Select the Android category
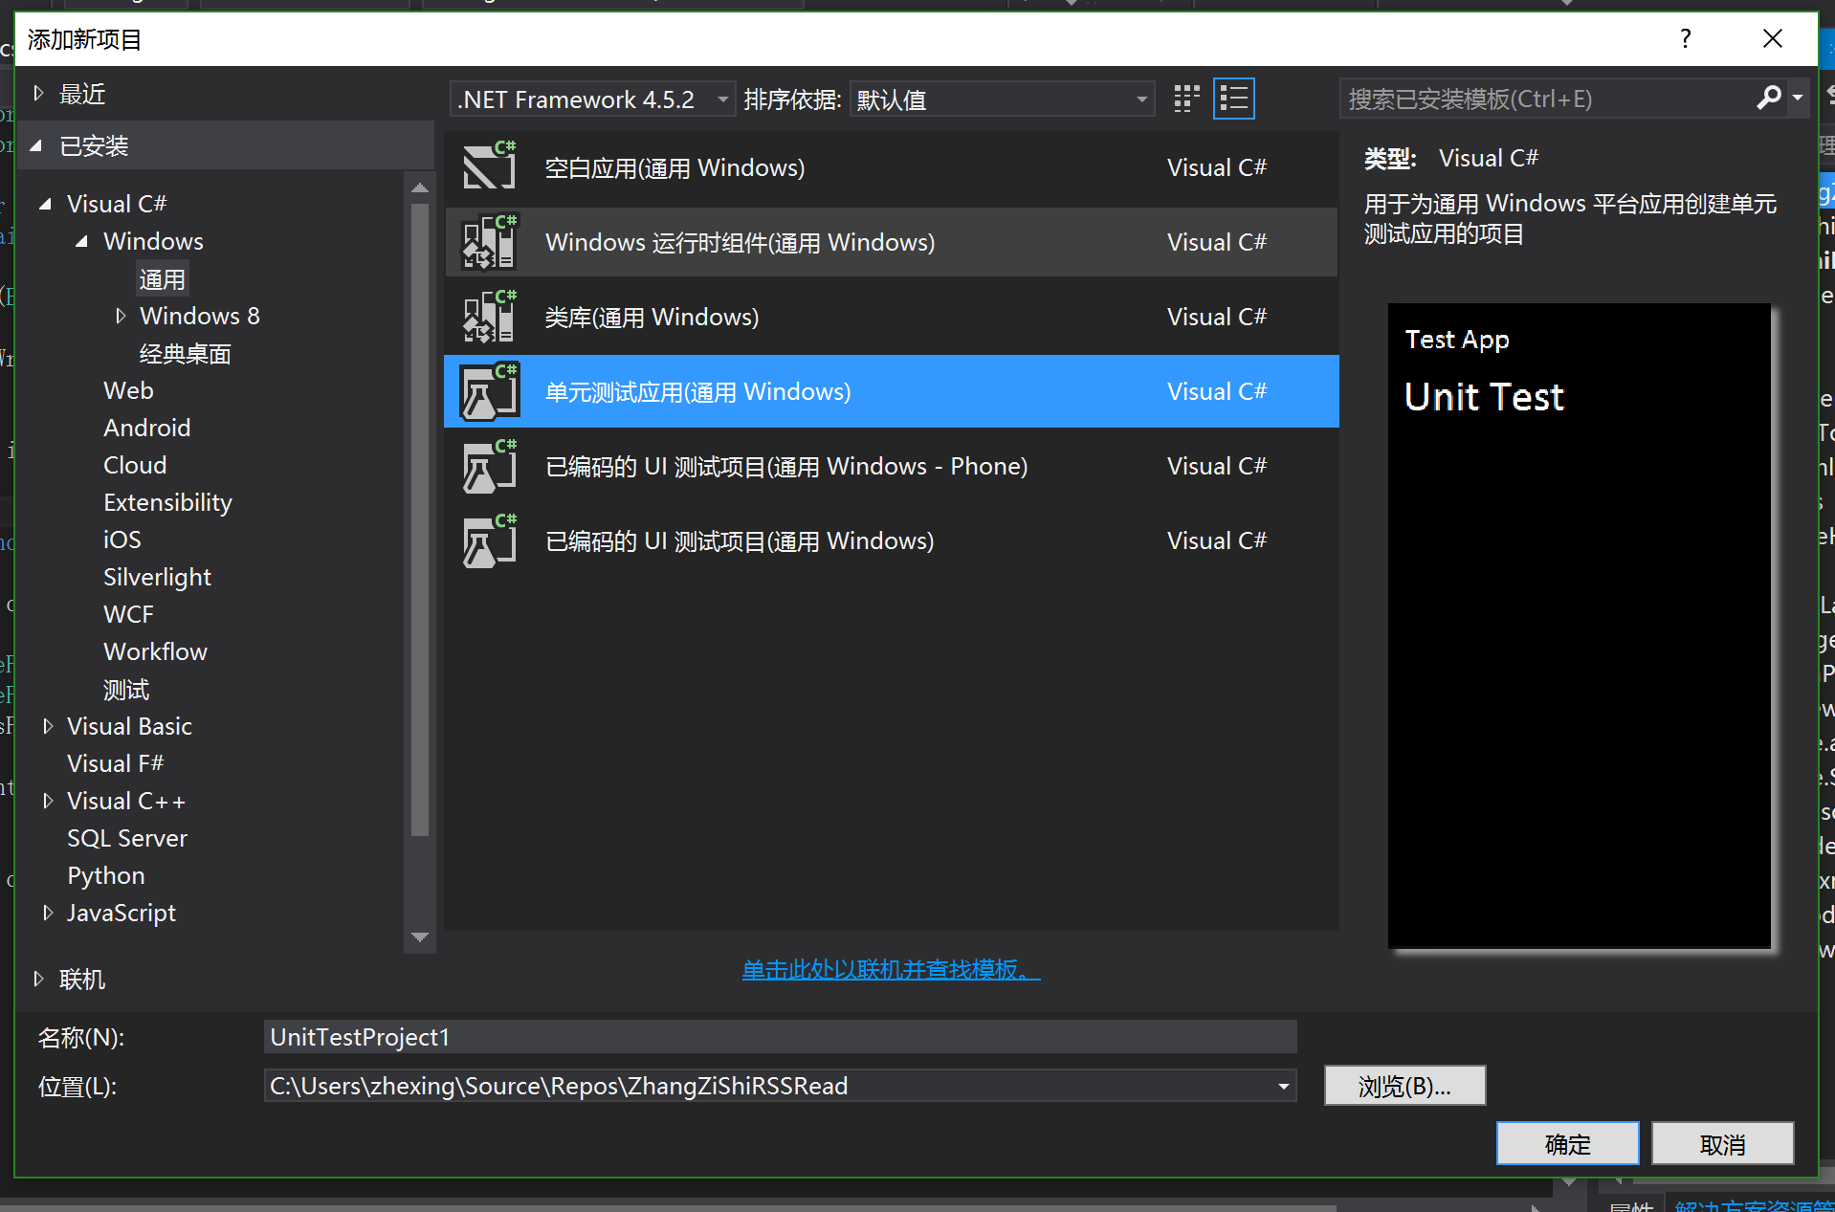The height and width of the screenshot is (1212, 1835). 147,428
